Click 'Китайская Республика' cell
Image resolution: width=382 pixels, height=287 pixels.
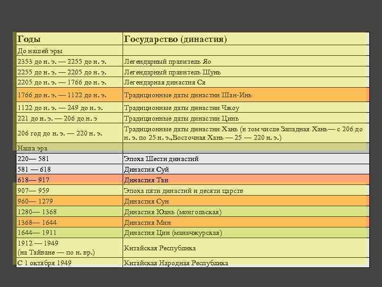246,248
